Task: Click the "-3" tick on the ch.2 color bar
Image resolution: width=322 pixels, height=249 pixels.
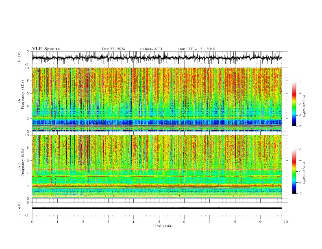Action: [300, 149]
